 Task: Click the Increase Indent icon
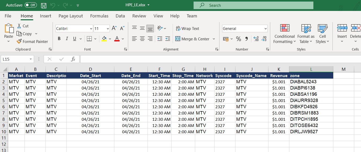[x=168, y=39]
